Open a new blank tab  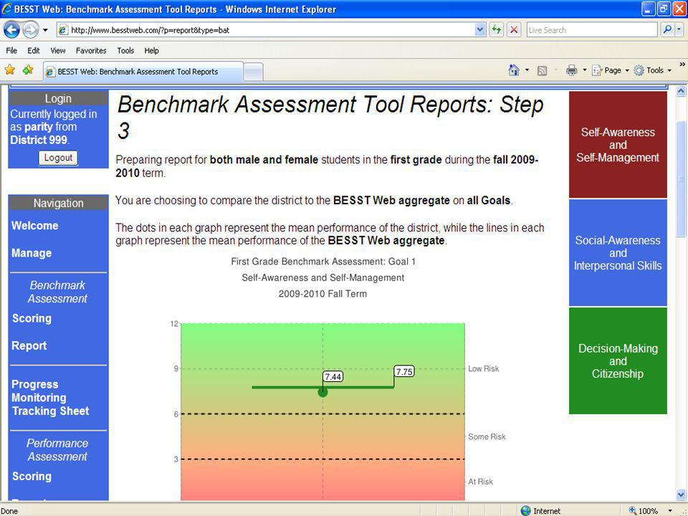(253, 72)
